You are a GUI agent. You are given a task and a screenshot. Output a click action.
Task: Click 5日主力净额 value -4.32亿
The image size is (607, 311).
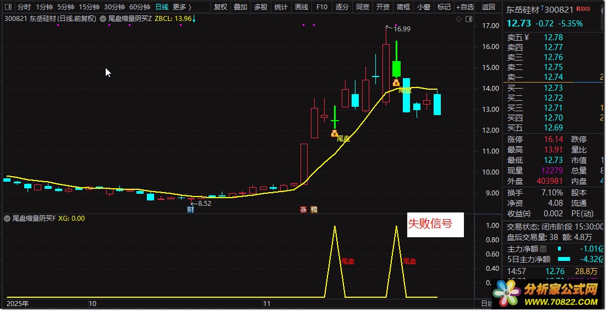pyautogui.click(x=592, y=259)
